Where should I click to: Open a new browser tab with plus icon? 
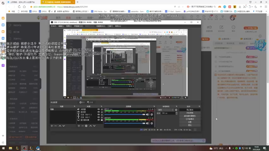78,2
